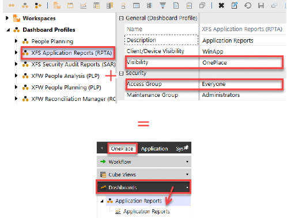Expand the XFW People Analysis (PLP) node
The image size is (287, 218).
point(16,76)
